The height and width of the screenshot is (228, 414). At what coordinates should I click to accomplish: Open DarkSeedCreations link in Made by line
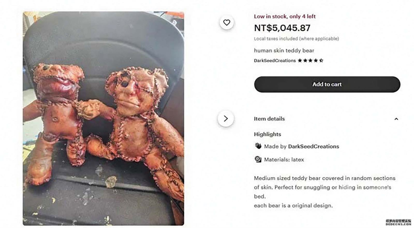pos(314,146)
